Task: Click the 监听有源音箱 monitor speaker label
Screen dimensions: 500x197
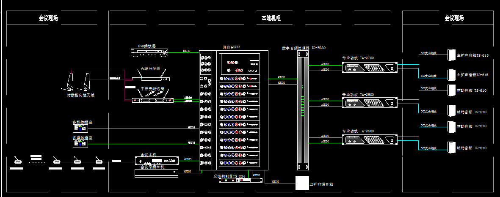Action: coord(324,185)
